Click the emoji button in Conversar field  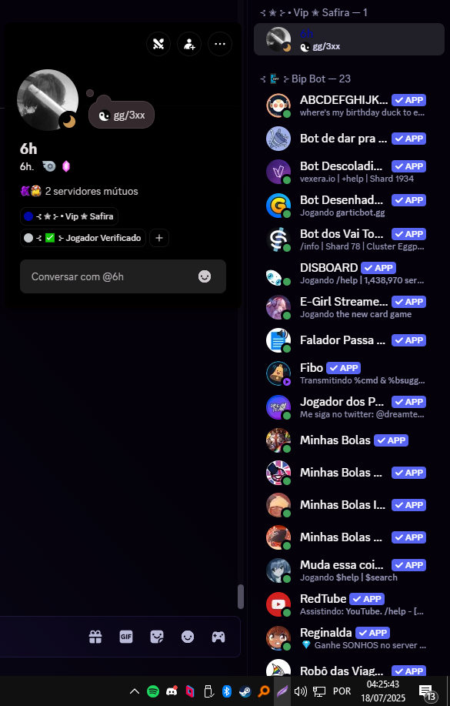pos(205,276)
